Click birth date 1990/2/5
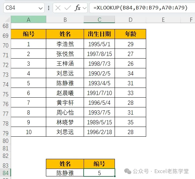195x179 pixels. point(99,73)
